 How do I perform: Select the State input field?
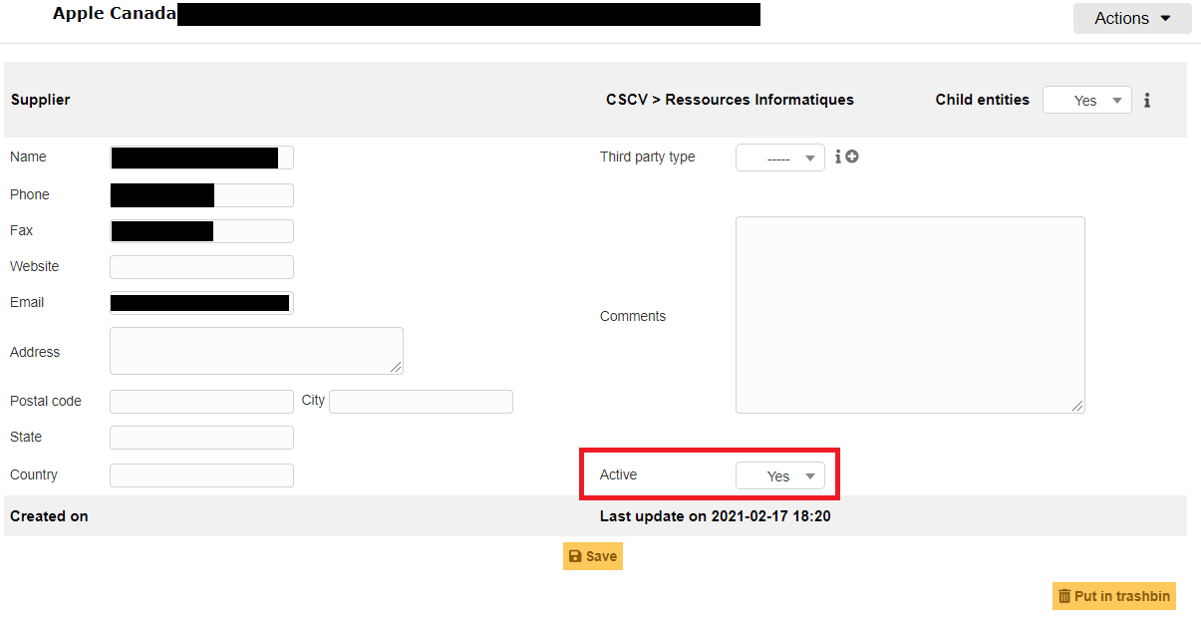pos(201,438)
